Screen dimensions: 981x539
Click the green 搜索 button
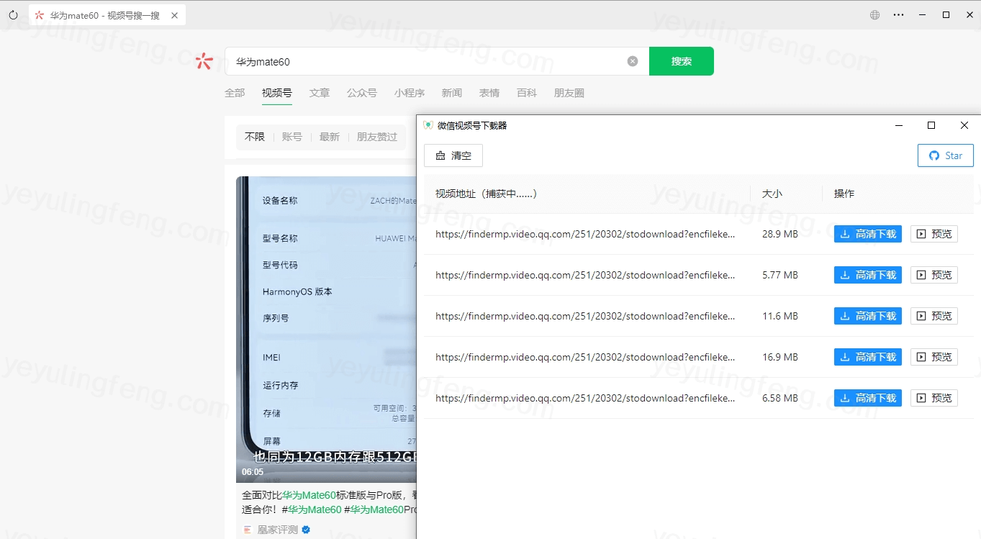click(x=682, y=61)
